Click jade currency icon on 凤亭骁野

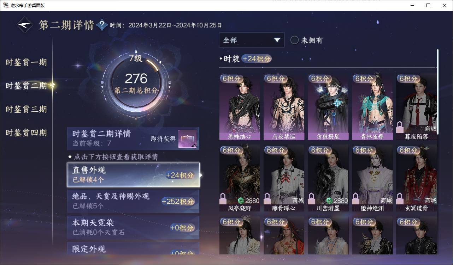point(241,201)
